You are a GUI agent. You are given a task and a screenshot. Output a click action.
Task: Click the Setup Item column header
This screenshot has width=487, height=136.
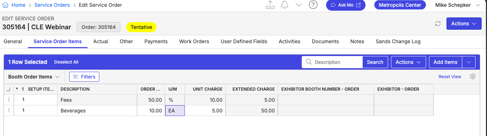41,89
